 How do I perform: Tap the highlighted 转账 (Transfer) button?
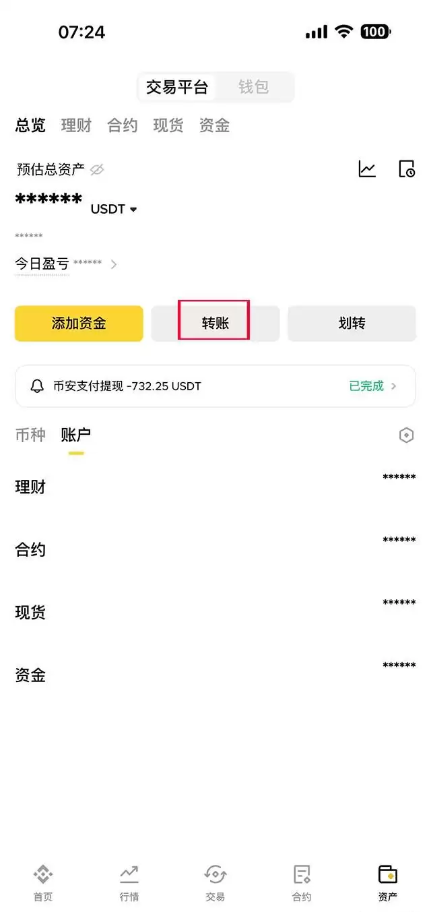tap(215, 323)
